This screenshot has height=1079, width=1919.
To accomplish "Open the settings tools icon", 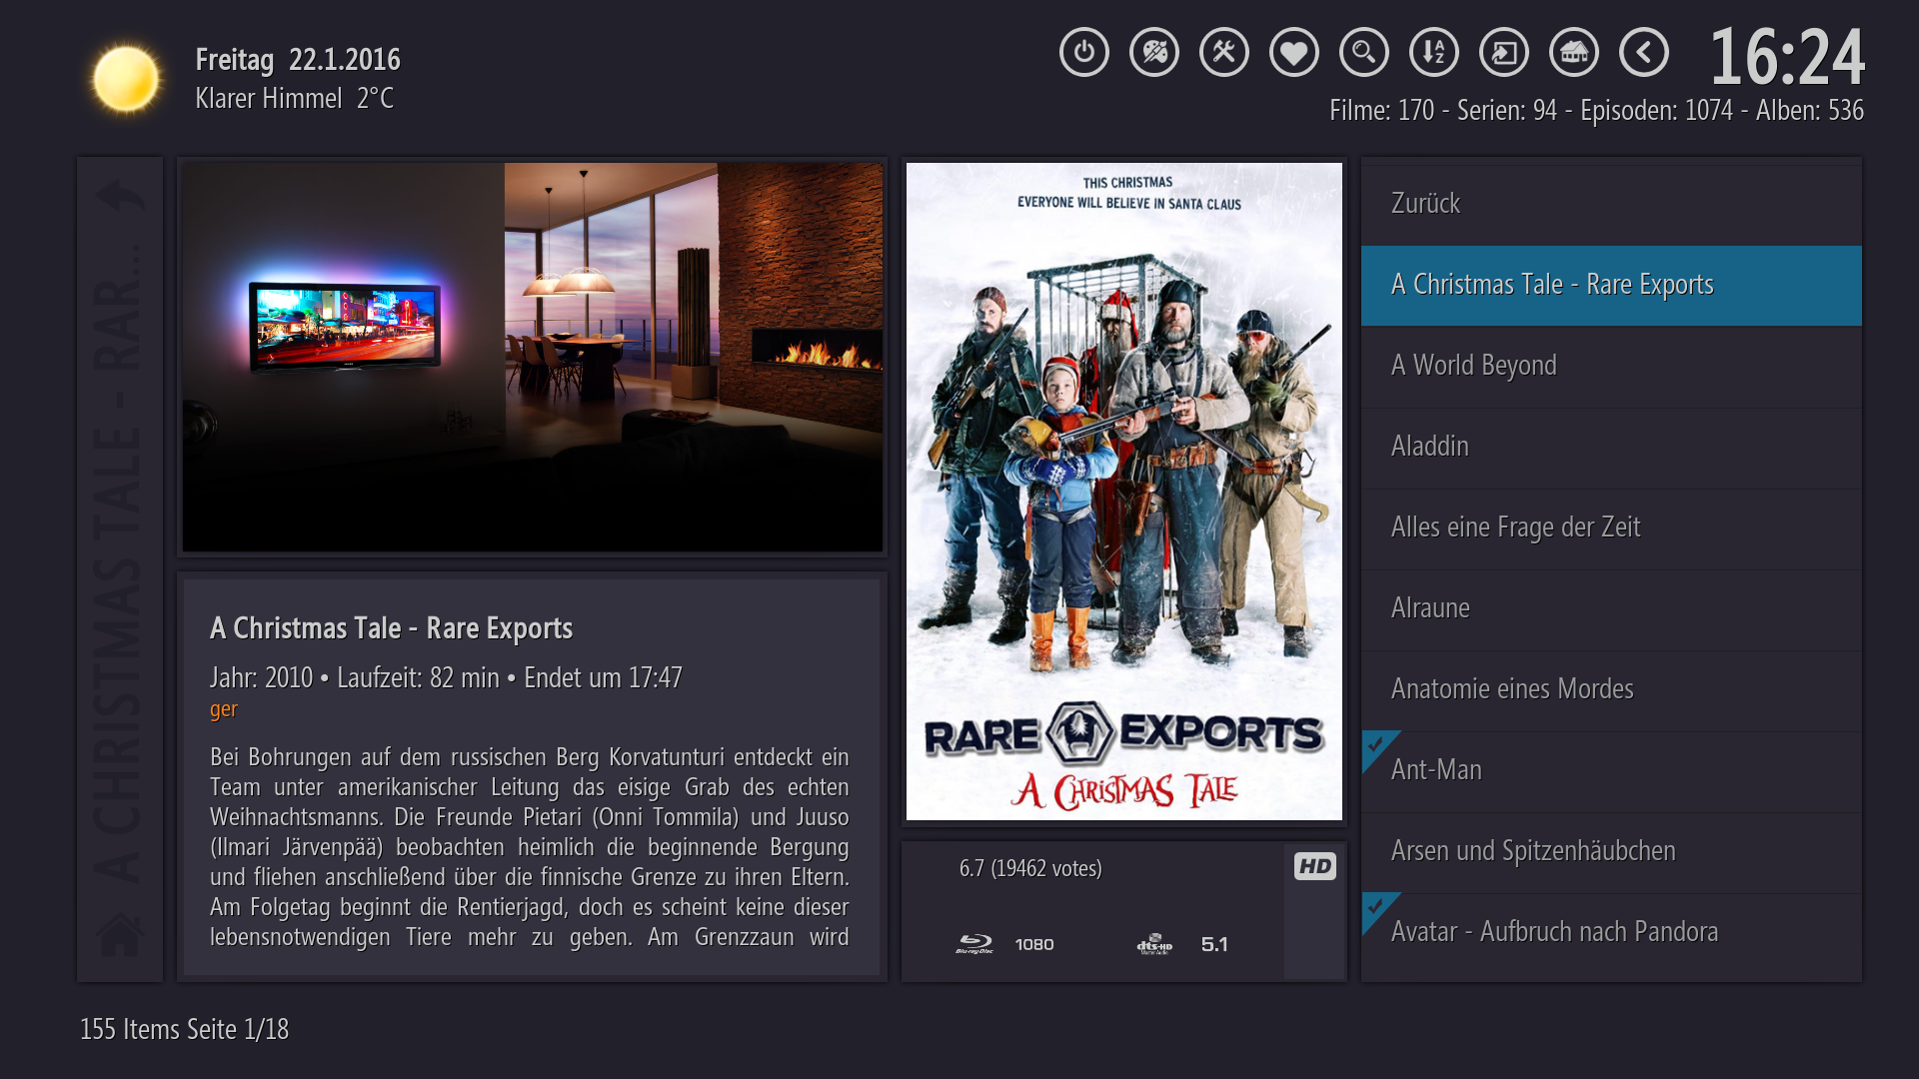I will [x=1224, y=52].
